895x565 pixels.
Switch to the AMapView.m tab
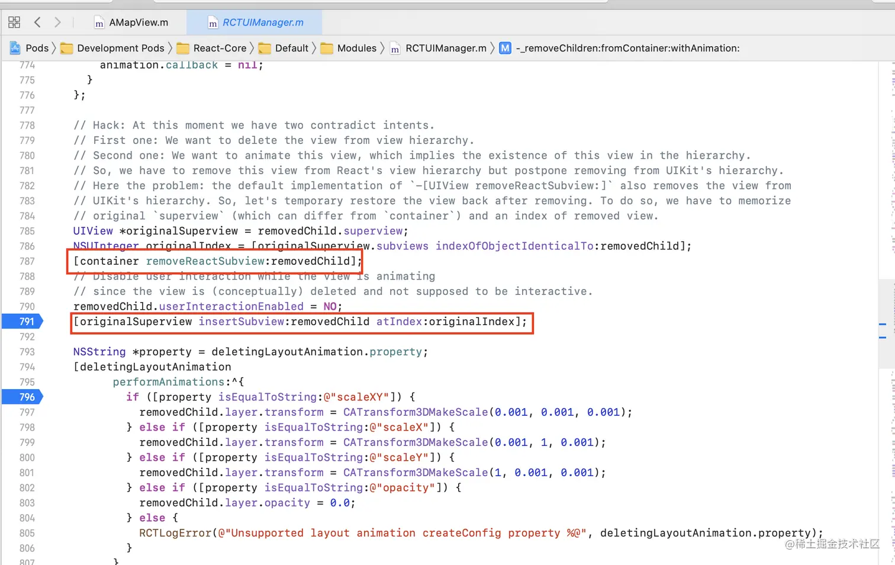click(x=131, y=23)
